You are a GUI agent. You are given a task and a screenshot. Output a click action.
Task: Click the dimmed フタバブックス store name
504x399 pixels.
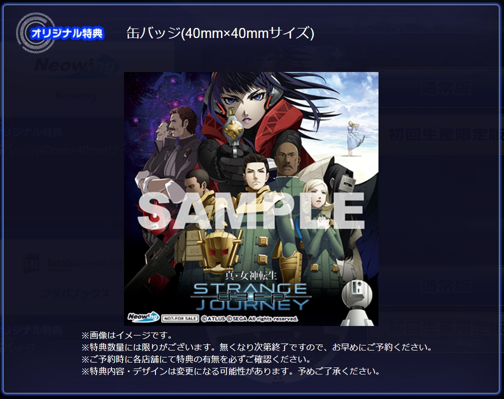coord(76,293)
